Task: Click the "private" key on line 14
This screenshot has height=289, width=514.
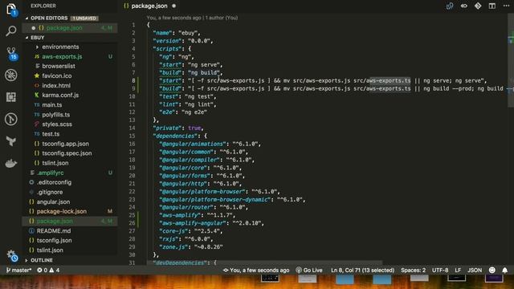Action: click(167, 128)
